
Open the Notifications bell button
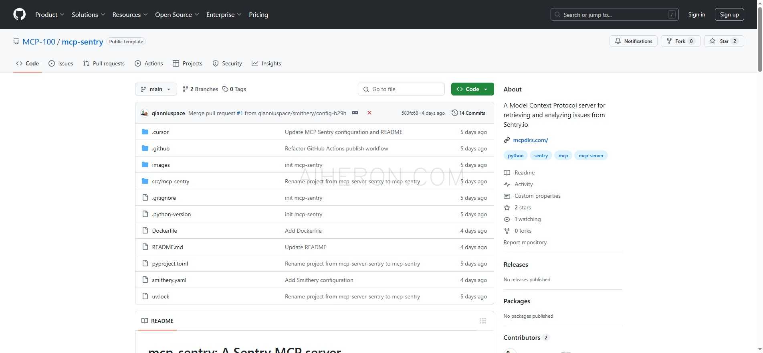(633, 41)
